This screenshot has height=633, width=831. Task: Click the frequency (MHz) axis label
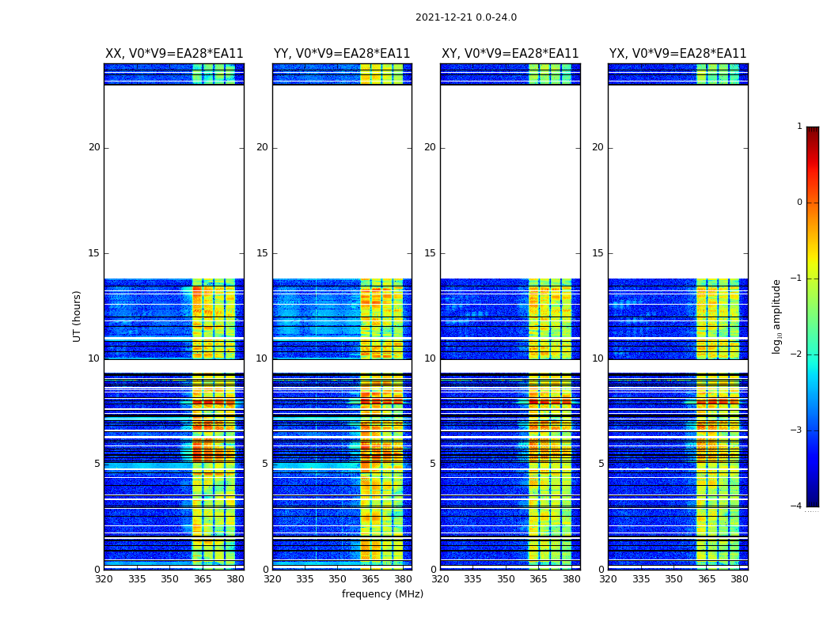point(382,593)
